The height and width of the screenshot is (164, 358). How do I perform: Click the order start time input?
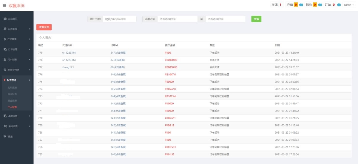click(x=177, y=19)
